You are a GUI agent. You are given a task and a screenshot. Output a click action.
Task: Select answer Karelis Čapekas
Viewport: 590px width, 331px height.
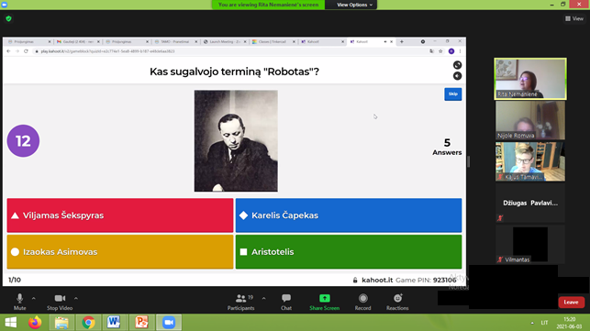[x=349, y=215]
